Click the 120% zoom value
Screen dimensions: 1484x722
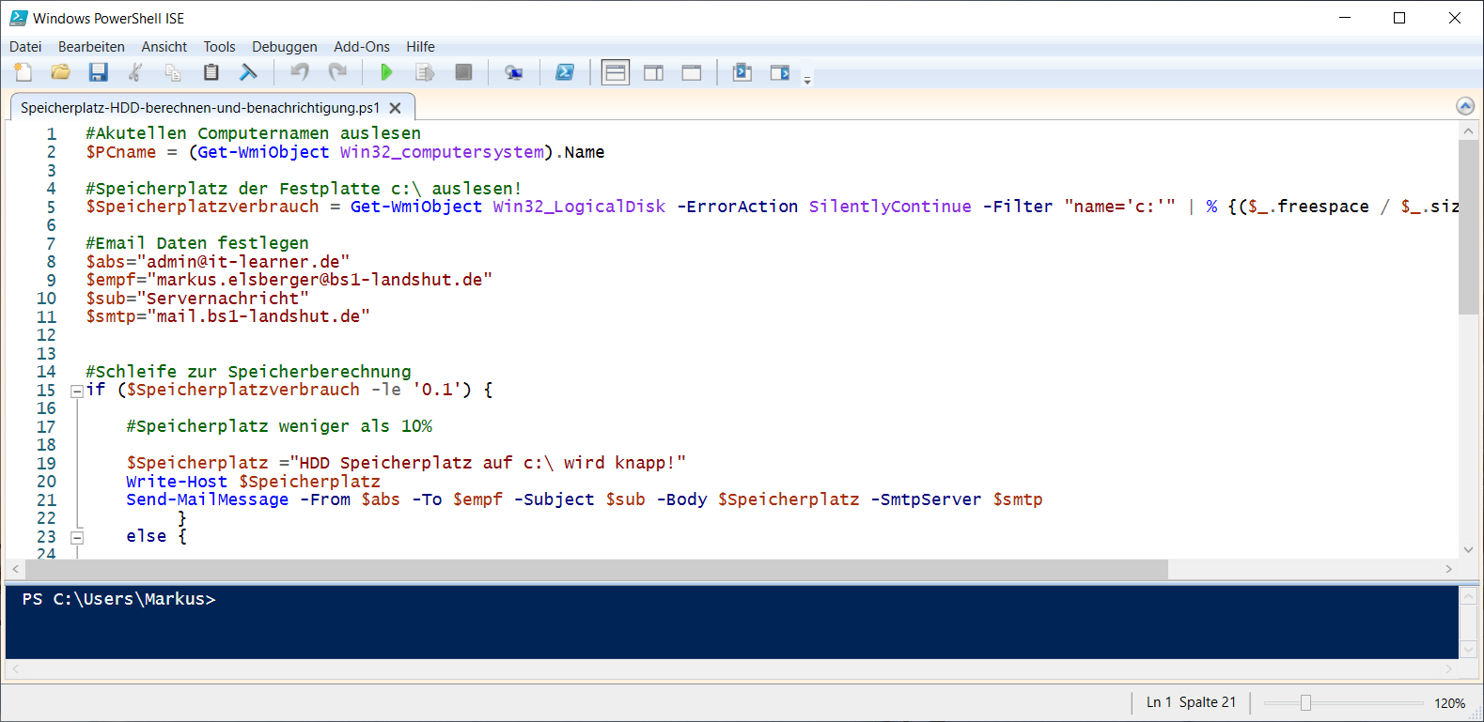(1449, 703)
